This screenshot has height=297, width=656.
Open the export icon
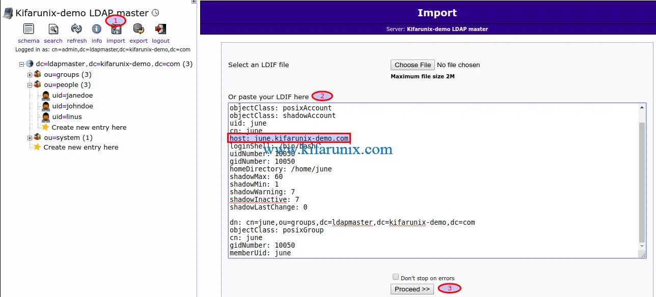[138, 29]
